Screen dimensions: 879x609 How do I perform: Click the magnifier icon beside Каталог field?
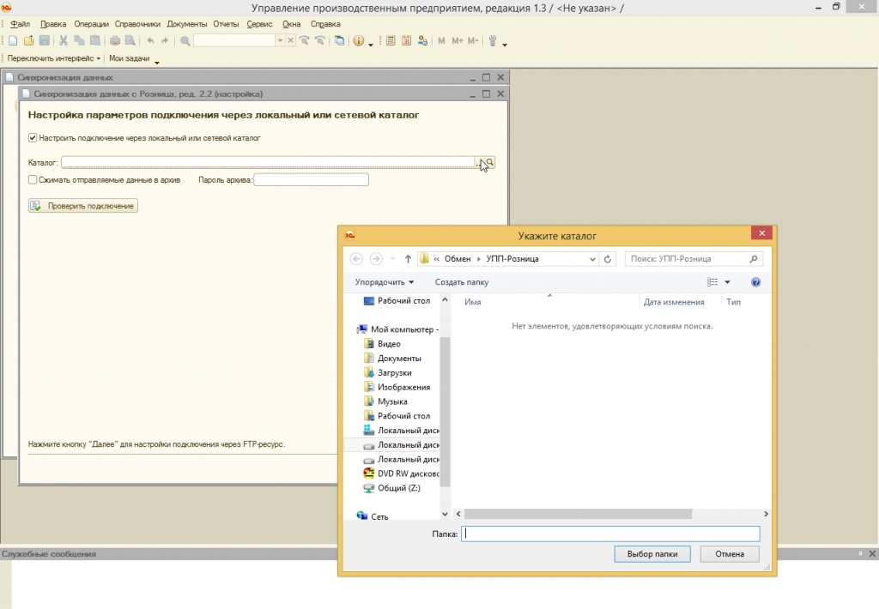(x=489, y=162)
